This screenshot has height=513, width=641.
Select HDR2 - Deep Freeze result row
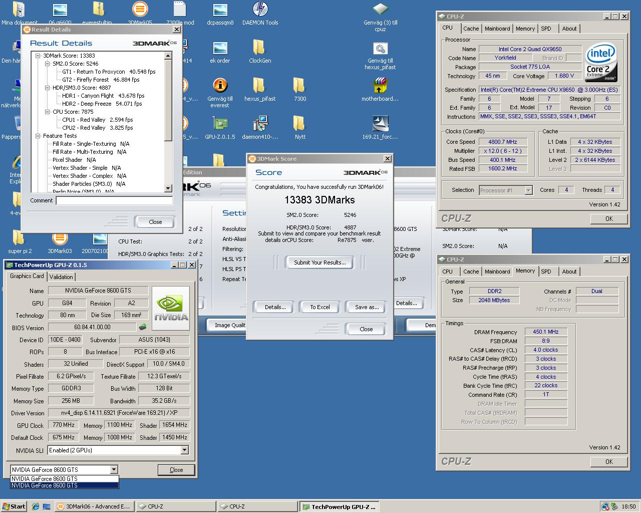pos(102,104)
